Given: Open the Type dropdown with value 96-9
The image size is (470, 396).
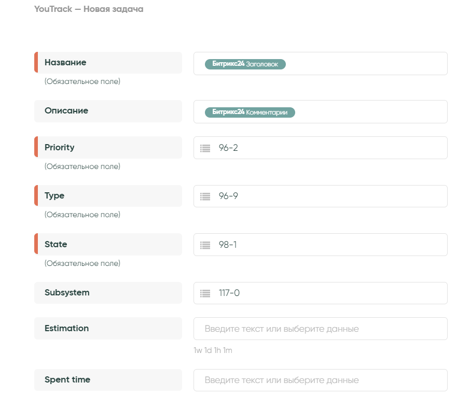Looking at the screenshot, I should [332, 196].
